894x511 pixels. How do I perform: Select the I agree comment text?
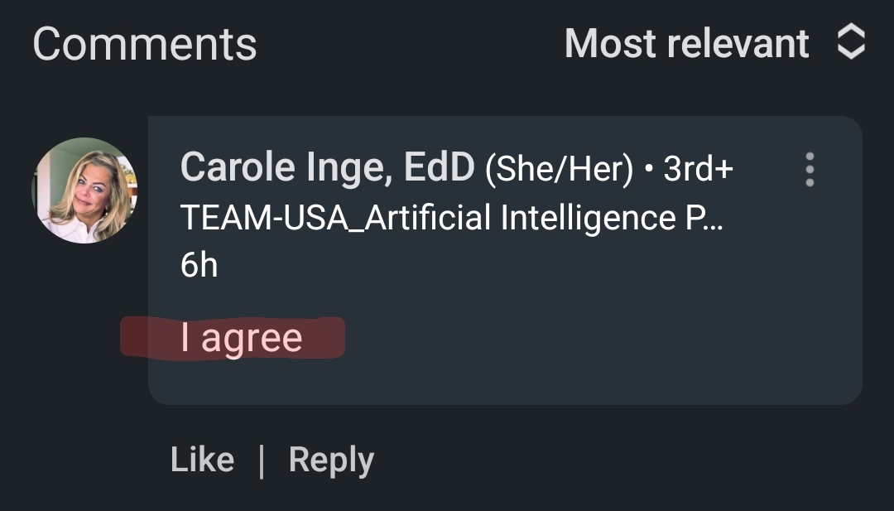click(241, 338)
